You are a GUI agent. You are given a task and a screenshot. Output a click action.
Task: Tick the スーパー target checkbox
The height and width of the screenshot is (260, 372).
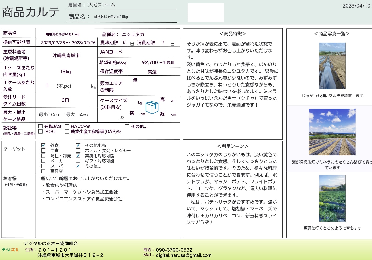[x=43, y=166]
